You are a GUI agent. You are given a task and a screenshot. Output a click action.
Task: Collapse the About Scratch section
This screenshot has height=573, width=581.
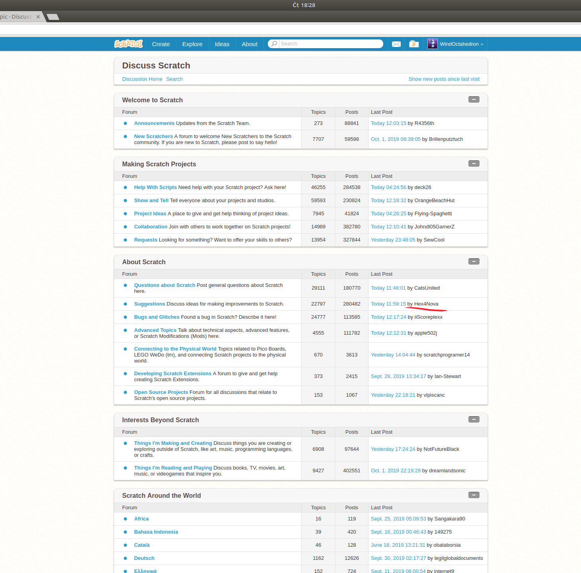coord(474,261)
